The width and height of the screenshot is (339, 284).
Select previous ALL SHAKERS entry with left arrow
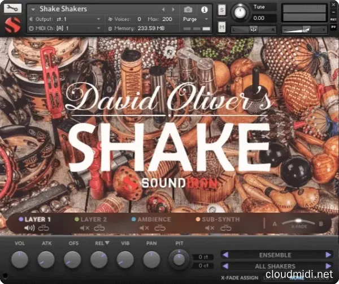[225, 266]
